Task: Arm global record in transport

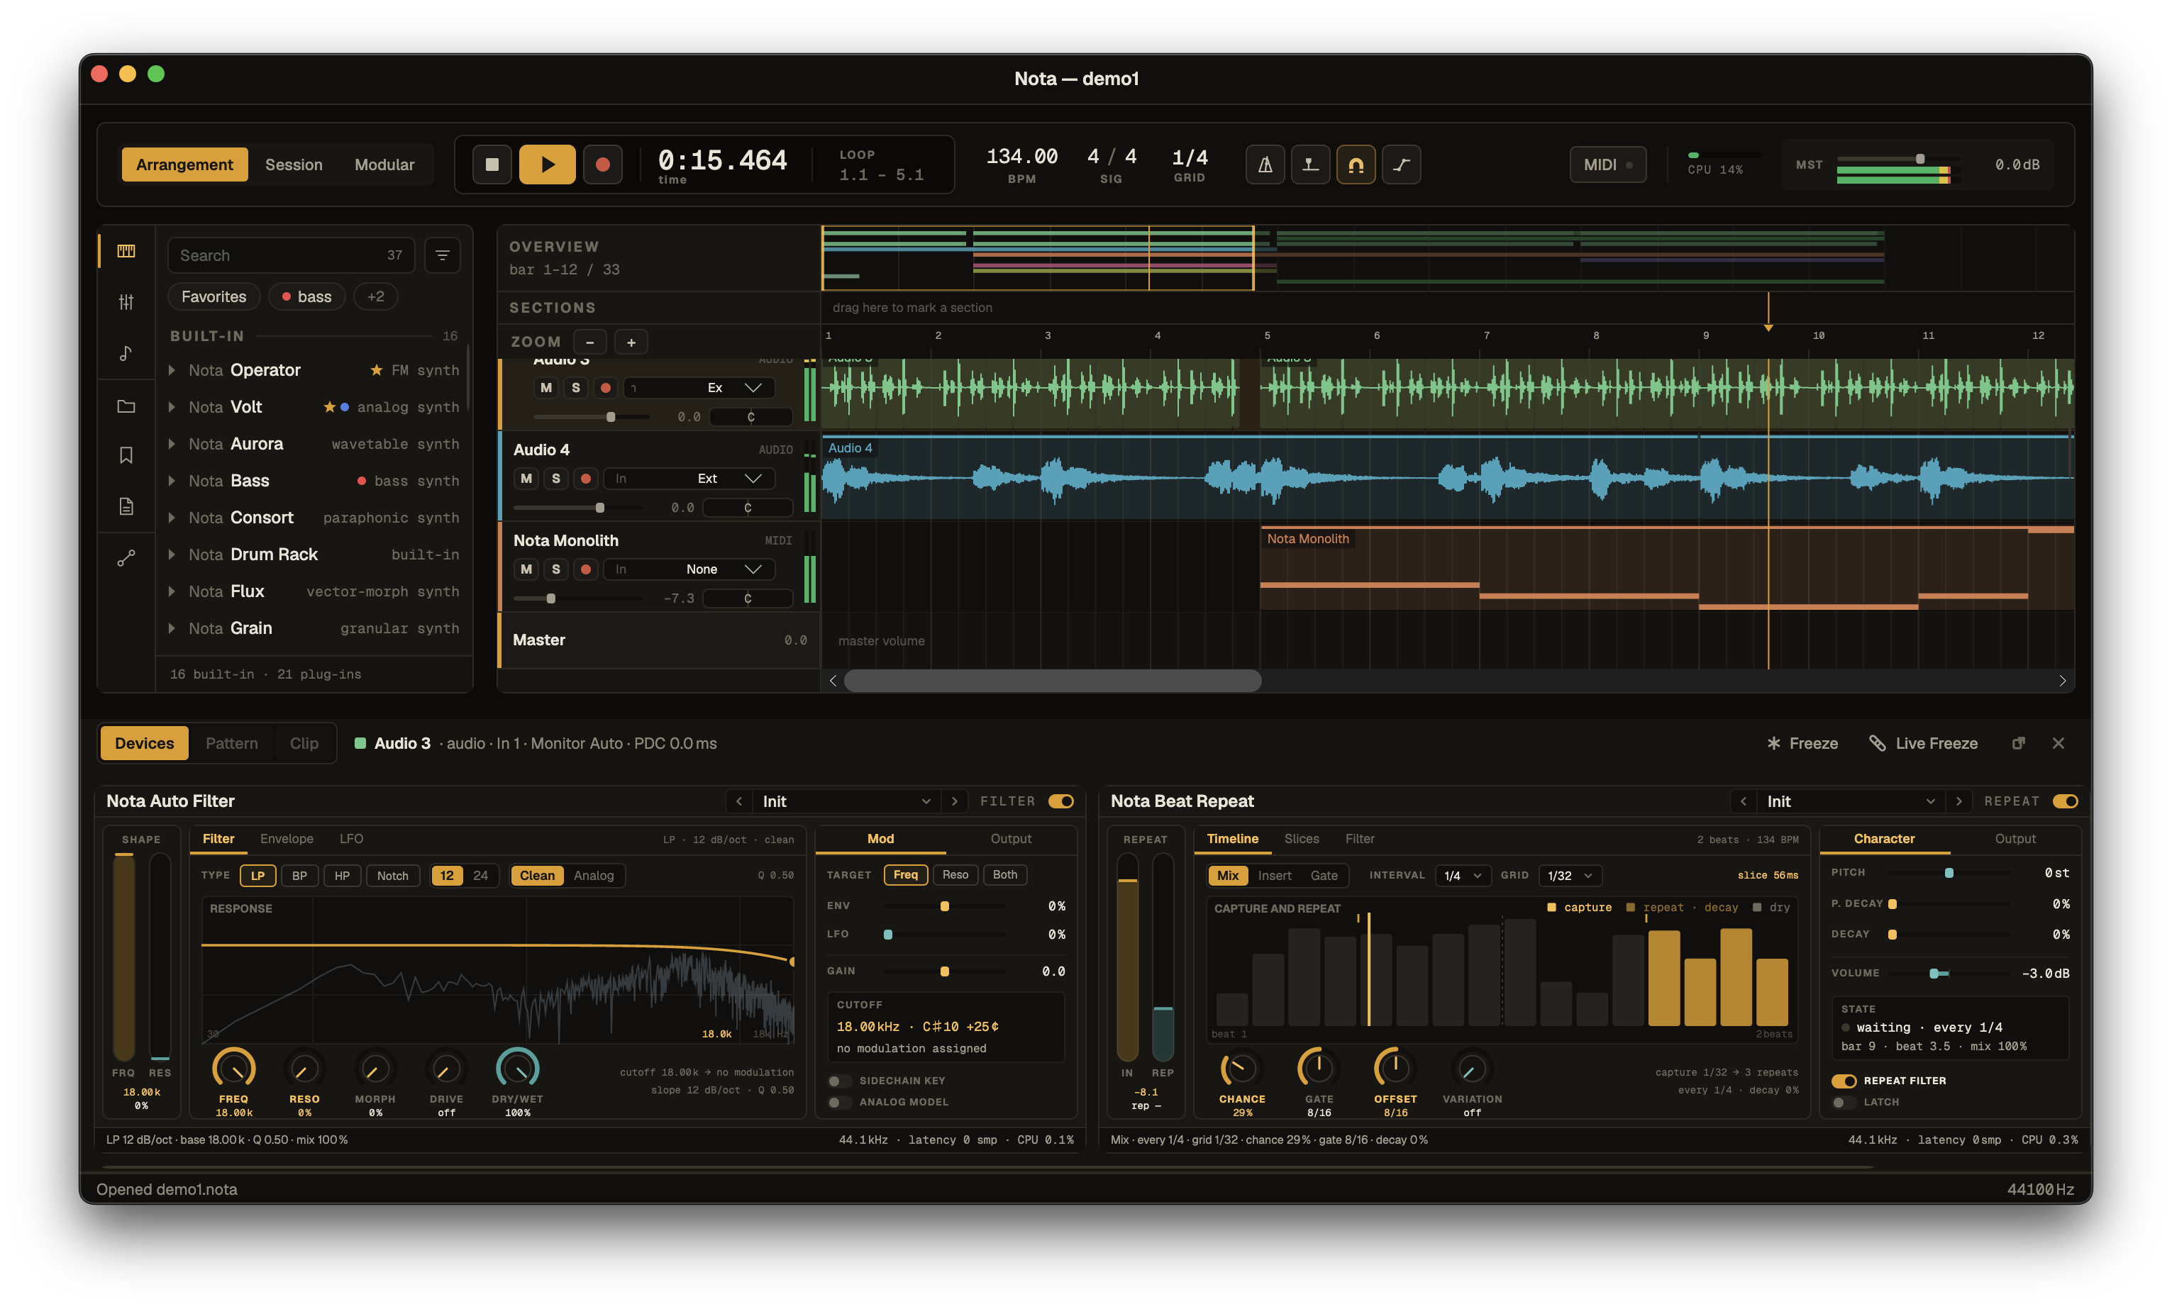Action: tap(603, 165)
